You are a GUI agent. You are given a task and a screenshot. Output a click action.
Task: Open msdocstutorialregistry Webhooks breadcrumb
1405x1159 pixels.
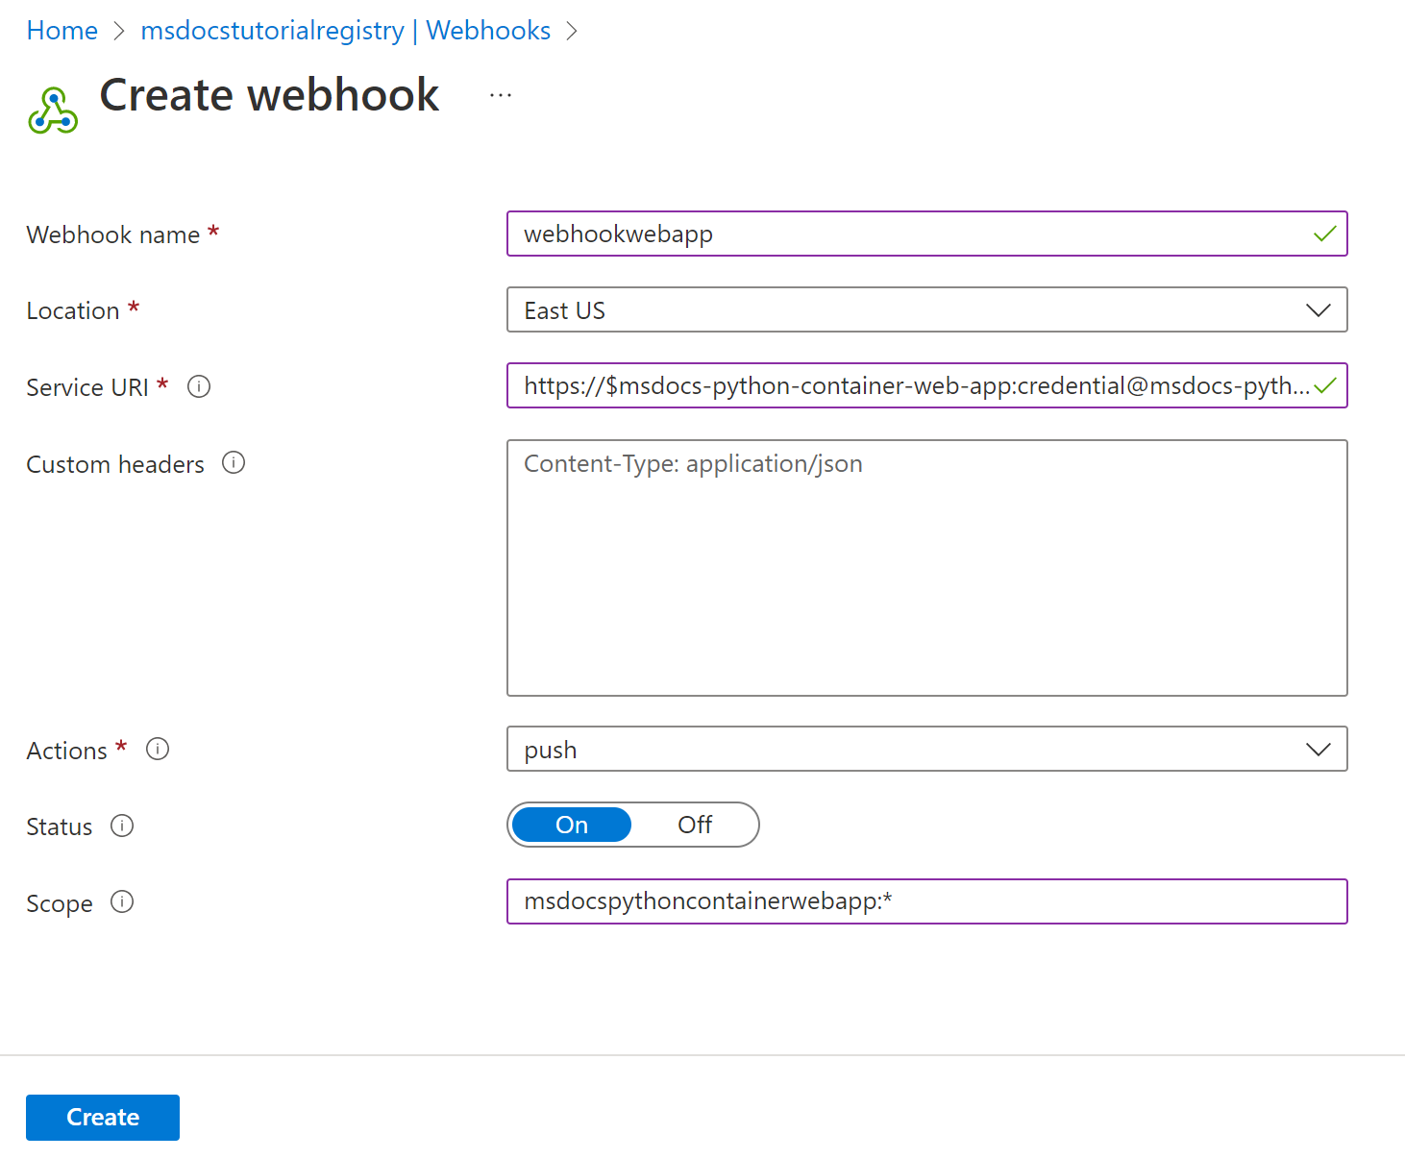(x=344, y=30)
